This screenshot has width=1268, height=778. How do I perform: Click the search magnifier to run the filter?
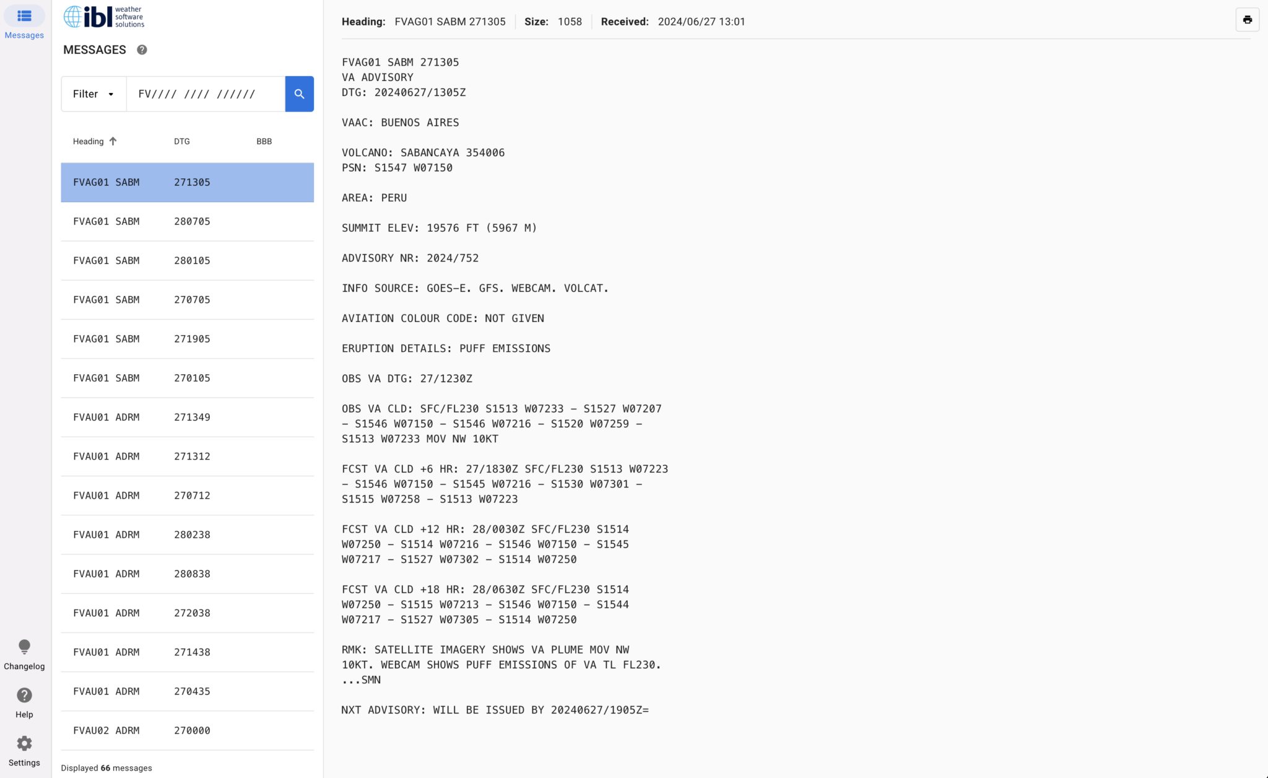pyautogui.click(x=299, y=94)
